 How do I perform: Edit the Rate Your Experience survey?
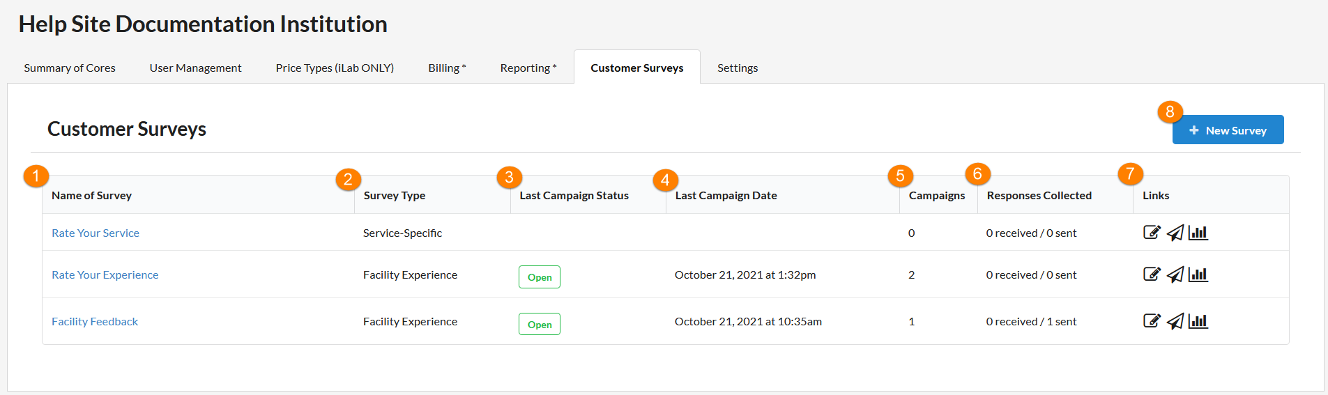coord(1152,274)
